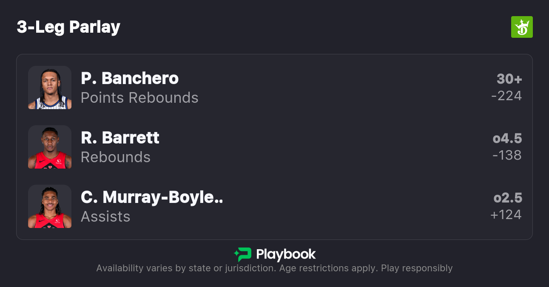549x287 pixels.
Task: Select the P. Banchero player name
Action: (x=130, y=78)
